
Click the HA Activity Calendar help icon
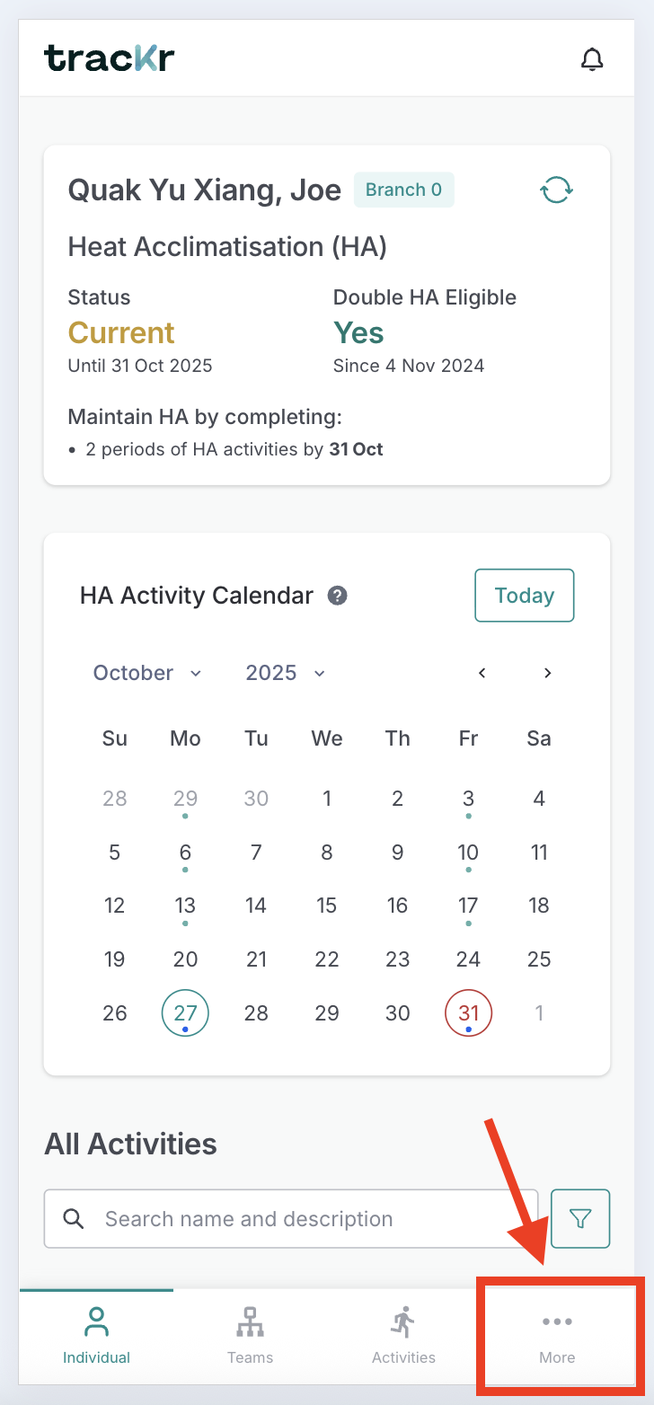tap(338, 596)
